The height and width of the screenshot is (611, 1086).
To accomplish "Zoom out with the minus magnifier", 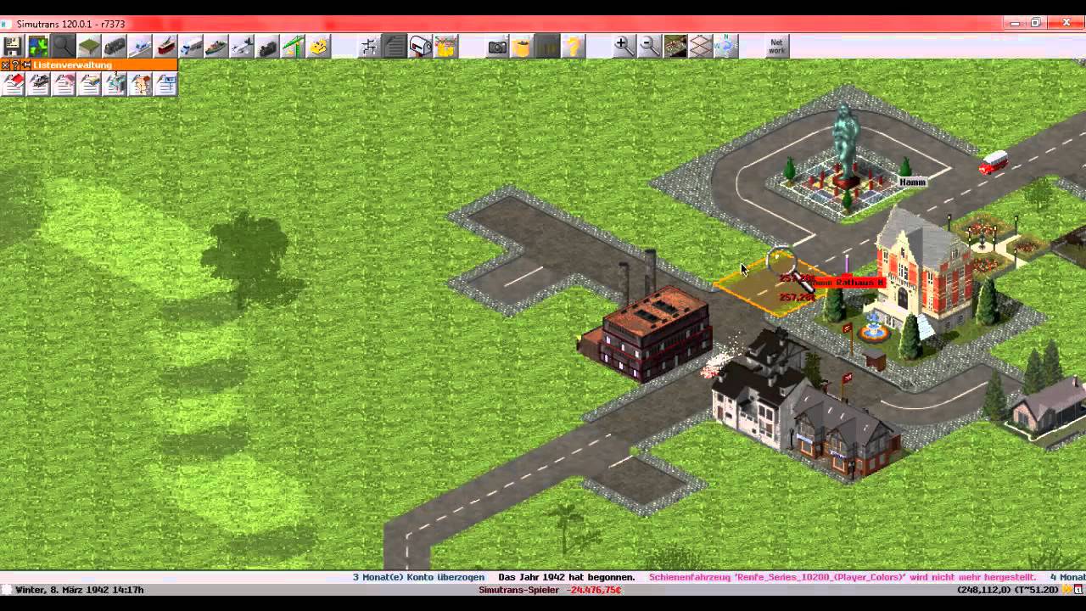I will (649, 46).
